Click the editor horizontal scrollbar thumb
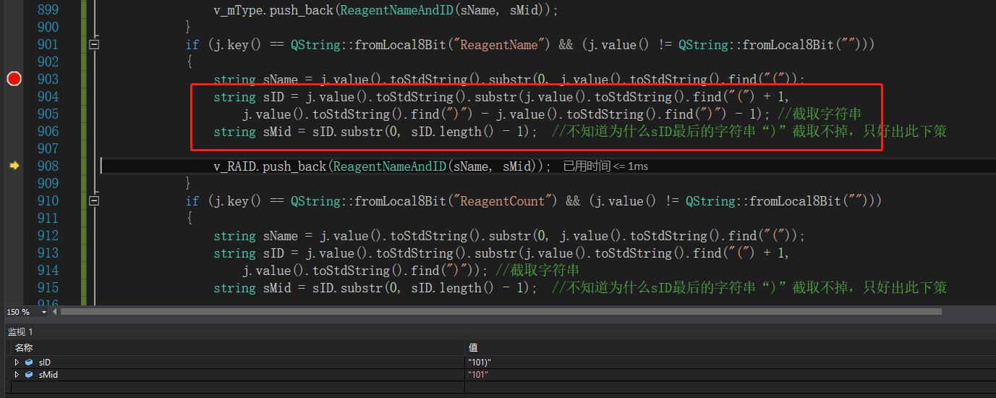 tap(499, 312)
